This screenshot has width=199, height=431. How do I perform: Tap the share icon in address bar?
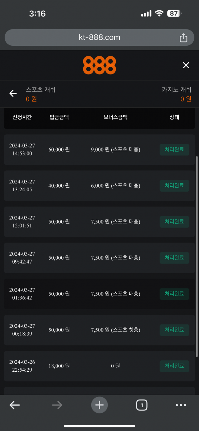click(x=183, y=38)
